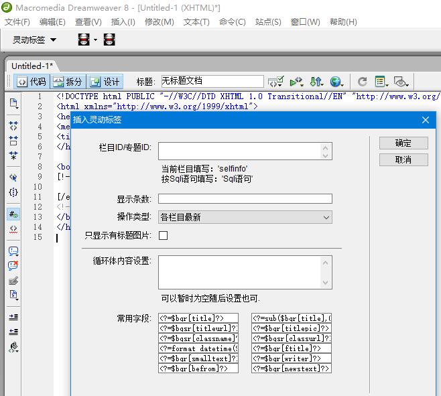441x396 pixels.
Task: Click the open documents icon in coding toolbar
Action: 13,103
